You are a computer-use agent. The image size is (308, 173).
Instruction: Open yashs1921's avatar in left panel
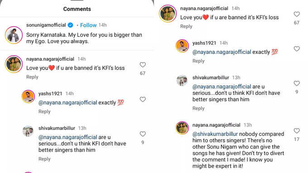tap(28, 96)
